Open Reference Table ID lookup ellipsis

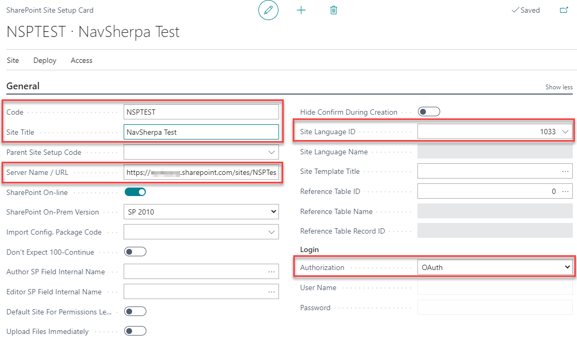click(565, 191)
